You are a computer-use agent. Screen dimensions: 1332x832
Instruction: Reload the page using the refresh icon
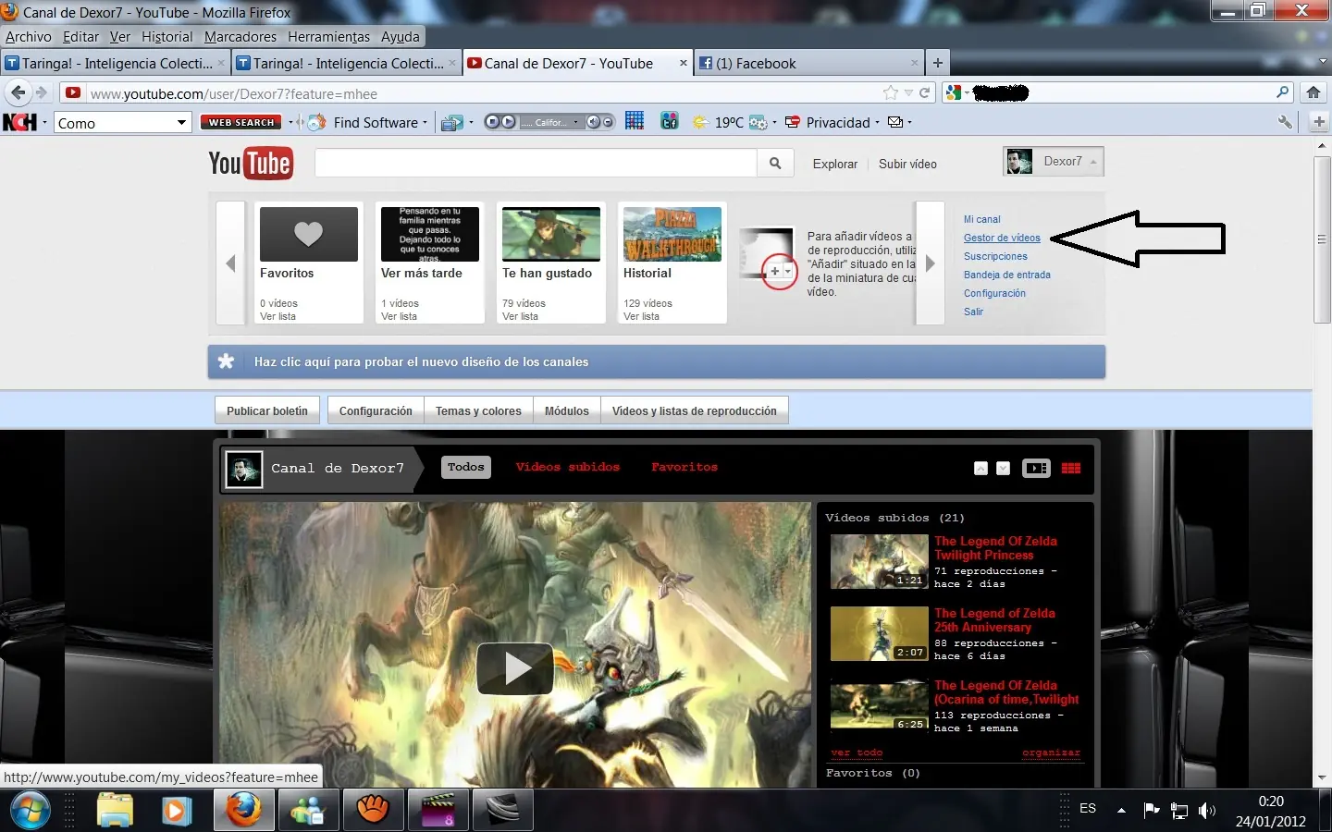[924, 92]
